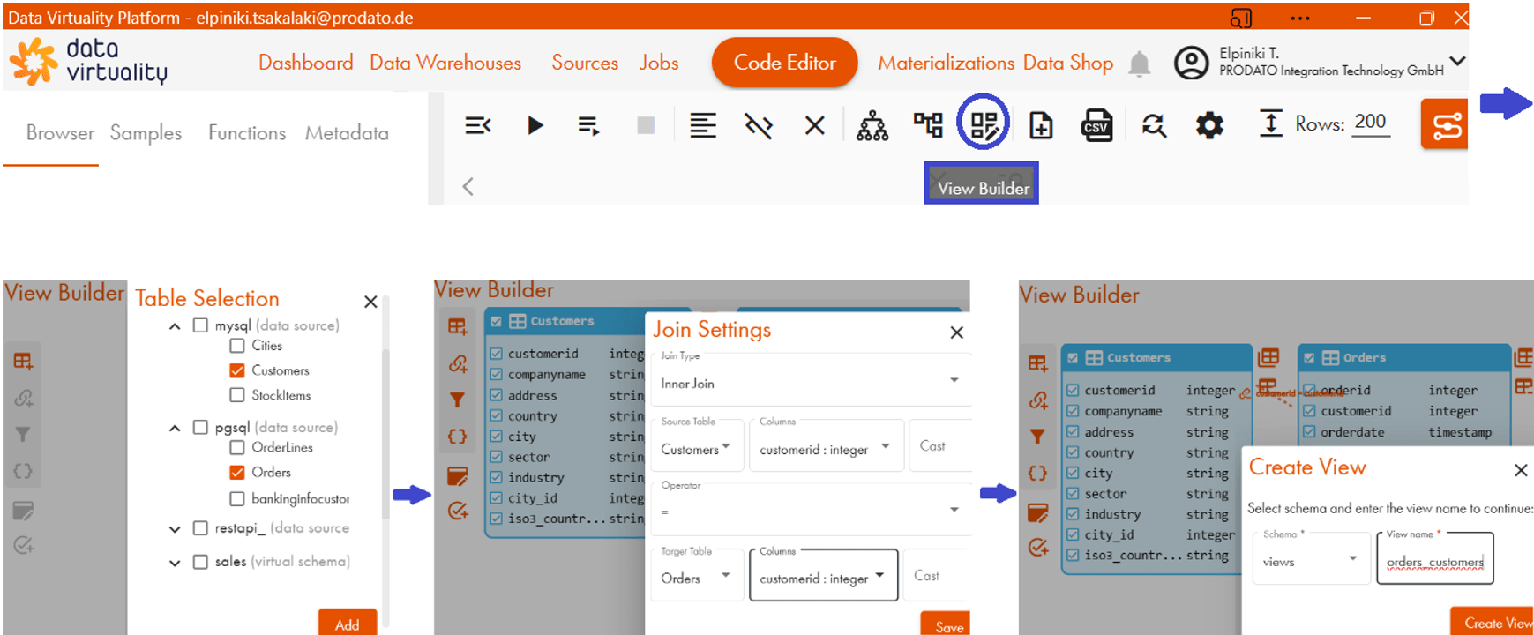Switch to the Functions tab
1534x635 pixels.
[247, 133]
